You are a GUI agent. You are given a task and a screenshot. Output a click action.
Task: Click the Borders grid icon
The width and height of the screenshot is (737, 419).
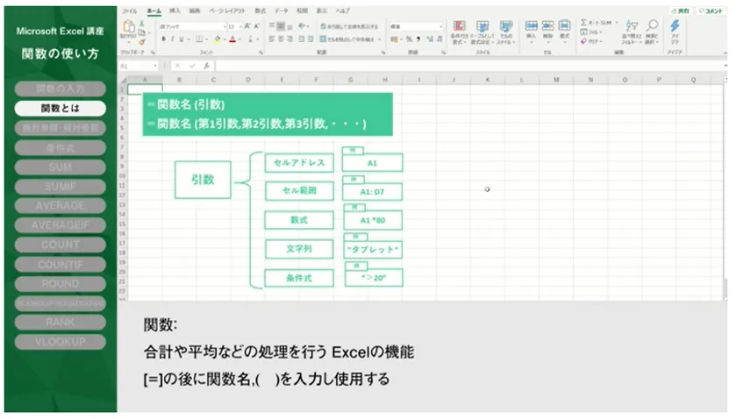199,39
